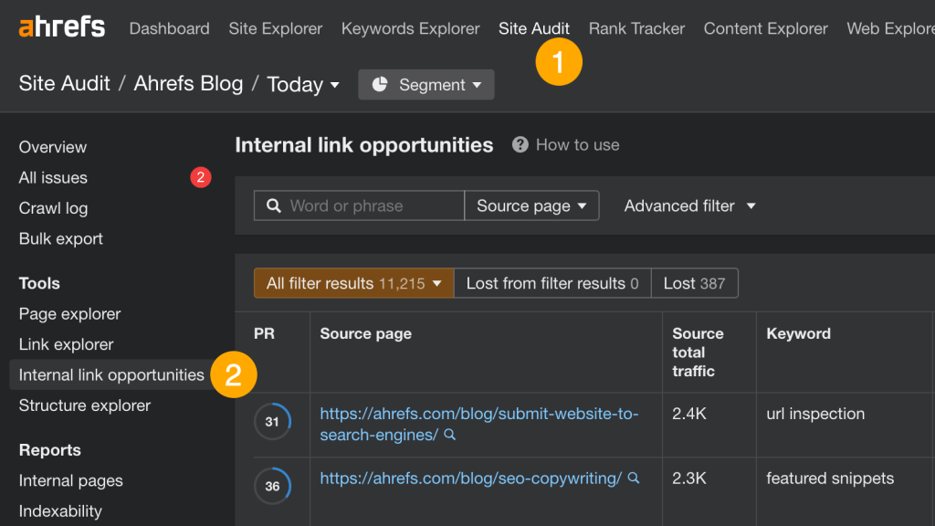Open Link explorer in the sidebar

(x=66, y=344)
